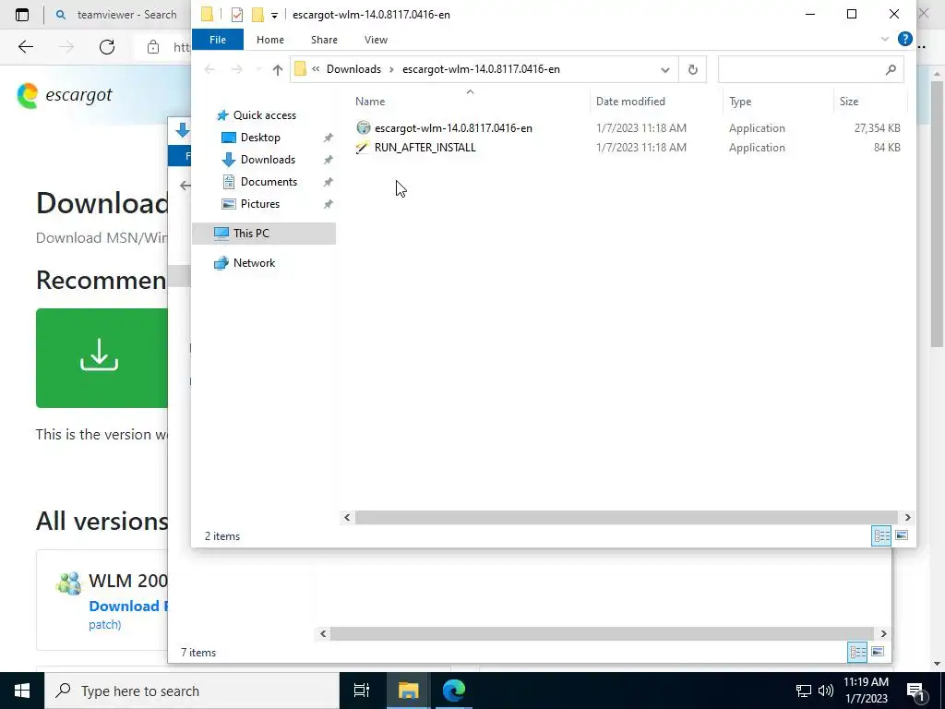Open recent locations dropdown arrow
The height and width of the screenshot is (709, 945).
click(x=258, y=70)
